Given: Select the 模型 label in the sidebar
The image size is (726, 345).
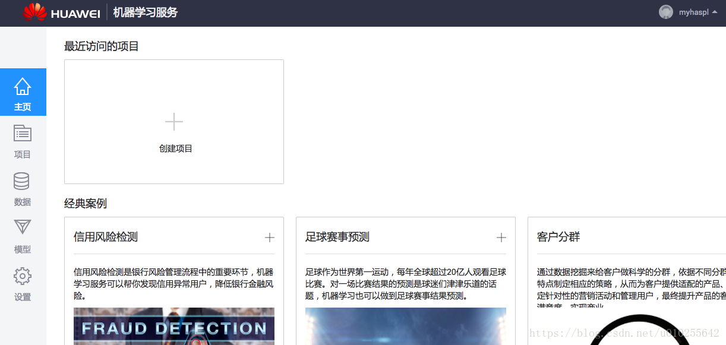Looking at the screenshot, I should [23, 249].
